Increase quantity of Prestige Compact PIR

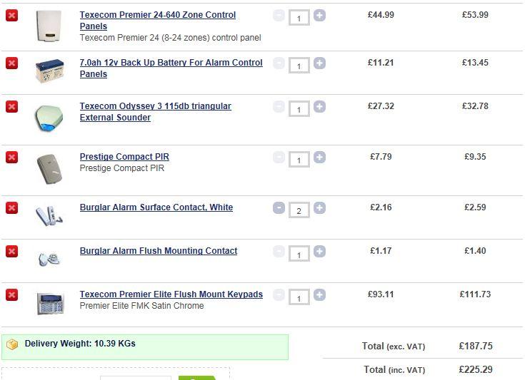click(319, 158)
